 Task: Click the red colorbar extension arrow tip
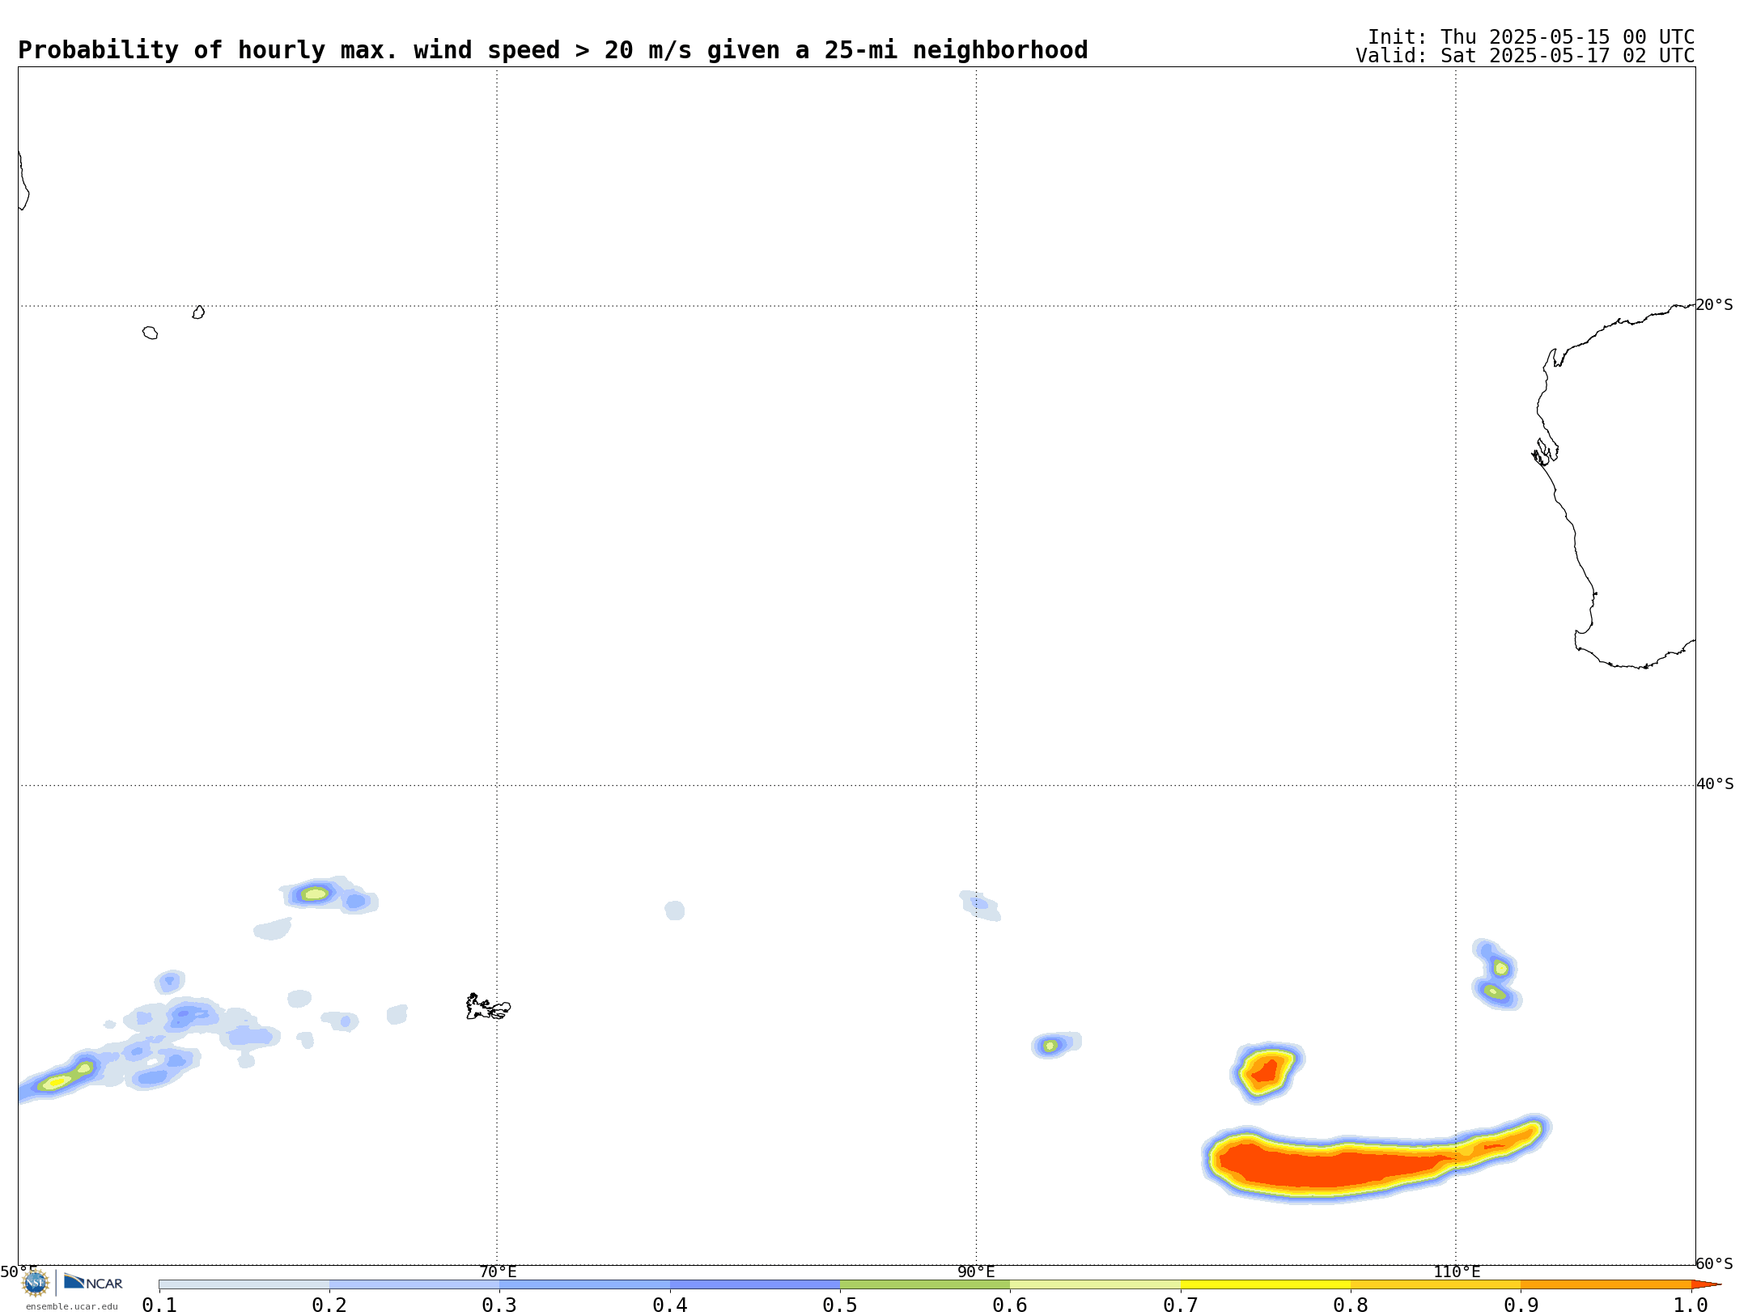1706,1284
